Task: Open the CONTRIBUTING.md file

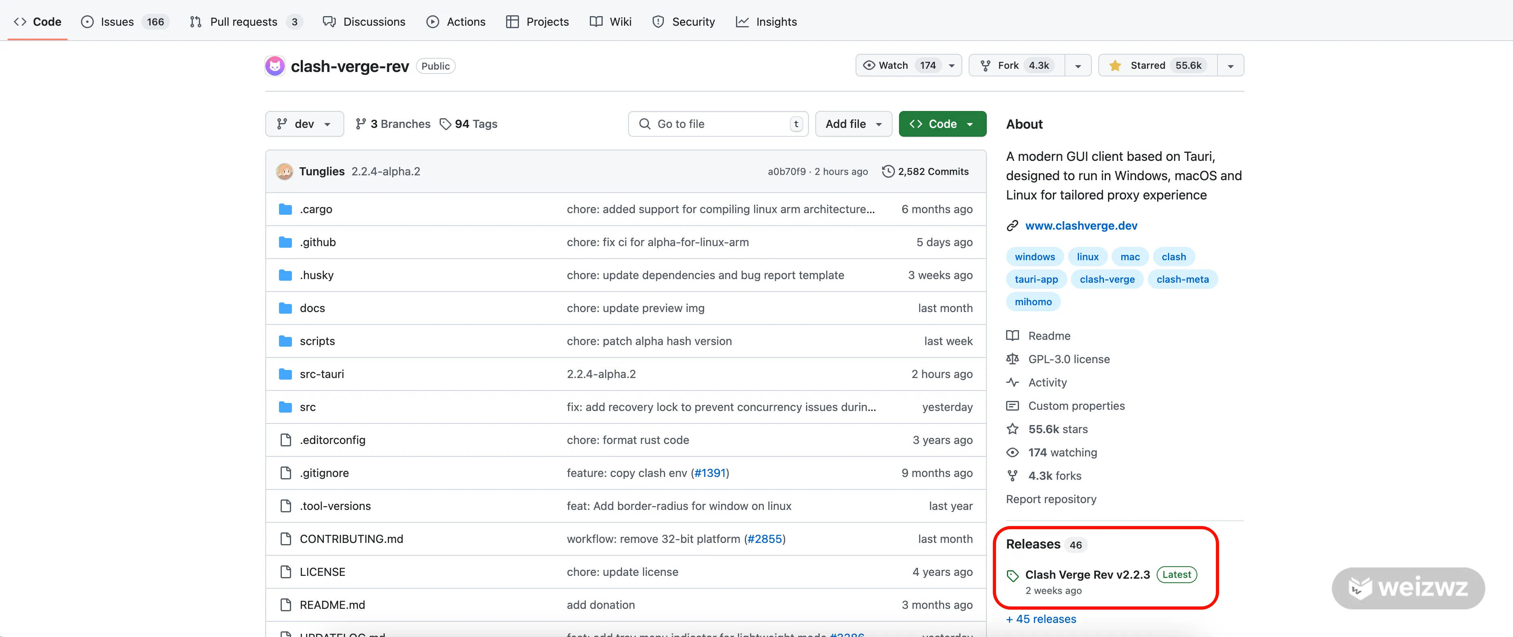Action: click(351, 539)
